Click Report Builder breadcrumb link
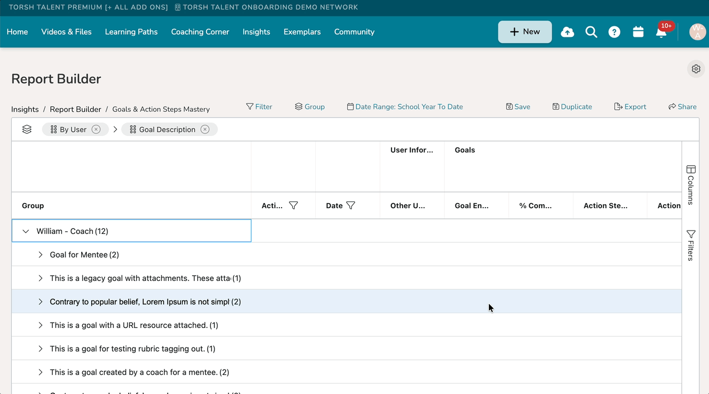Viewport: 709px width, 394px height. coord(75,109)
